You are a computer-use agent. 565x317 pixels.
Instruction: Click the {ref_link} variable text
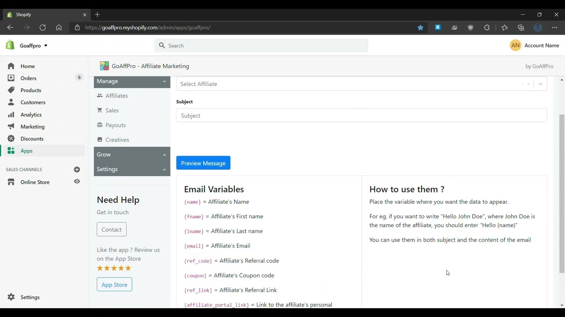pos(198,291)
